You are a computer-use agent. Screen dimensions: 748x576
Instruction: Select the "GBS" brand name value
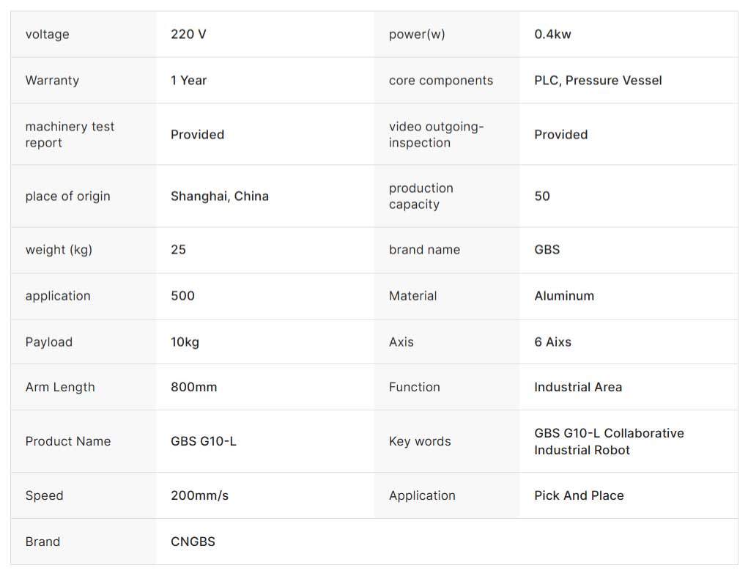547,250
